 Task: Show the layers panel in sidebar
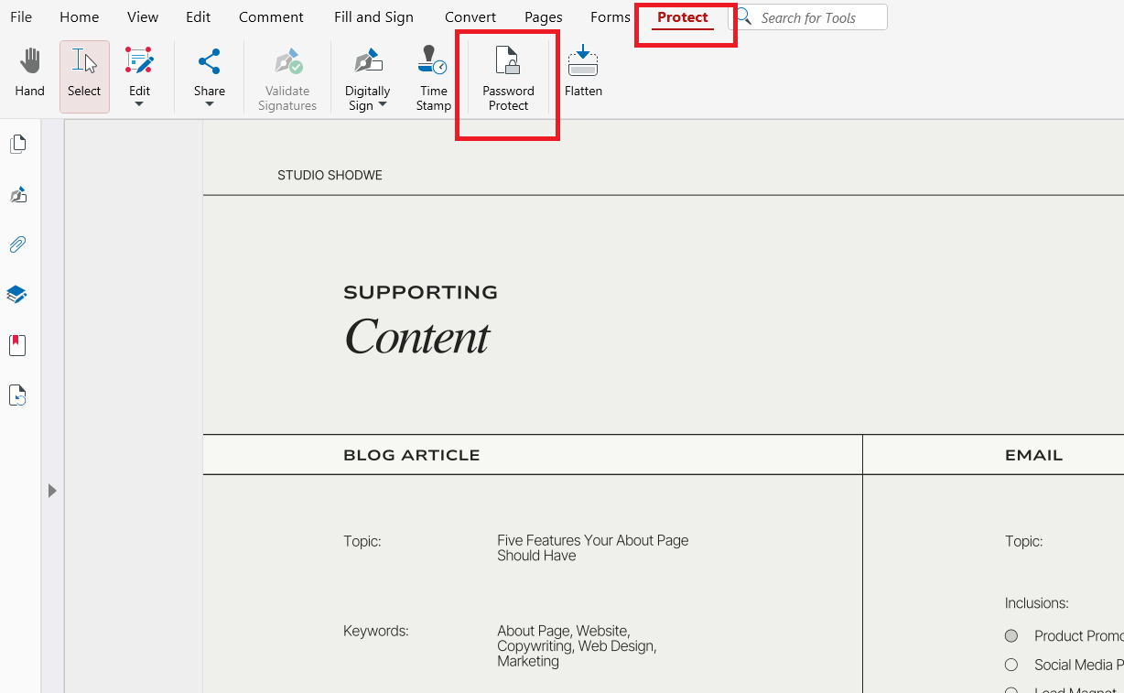click(16, 295)
